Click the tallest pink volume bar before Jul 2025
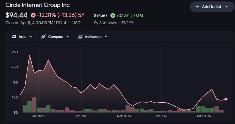Image resolution: width=235 pixels, height=124 pixels. (x=34, y=105)
